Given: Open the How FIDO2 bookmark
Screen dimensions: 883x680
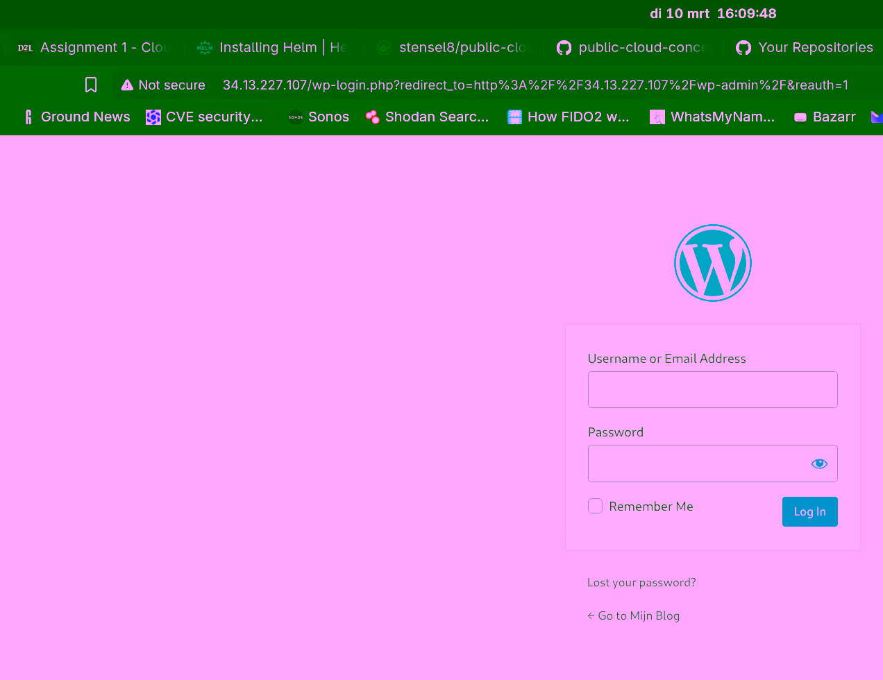Looking at the screenshot, I should (x=568, y=117).
